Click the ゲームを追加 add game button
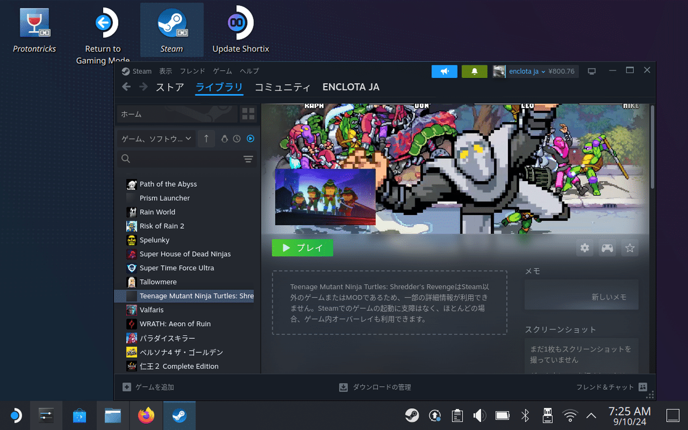Screen dimensions: 688x430 [148, 387]
